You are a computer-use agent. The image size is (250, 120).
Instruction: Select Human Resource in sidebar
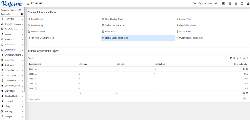click(x=11, y=70)
